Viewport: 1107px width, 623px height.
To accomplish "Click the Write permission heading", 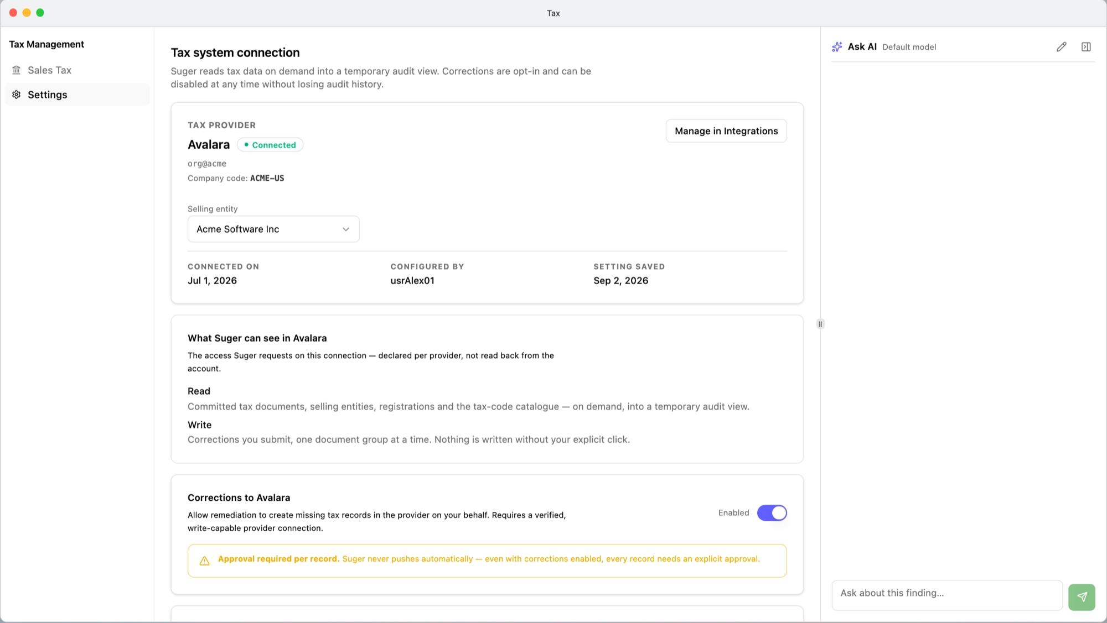I will coord(199,425).
